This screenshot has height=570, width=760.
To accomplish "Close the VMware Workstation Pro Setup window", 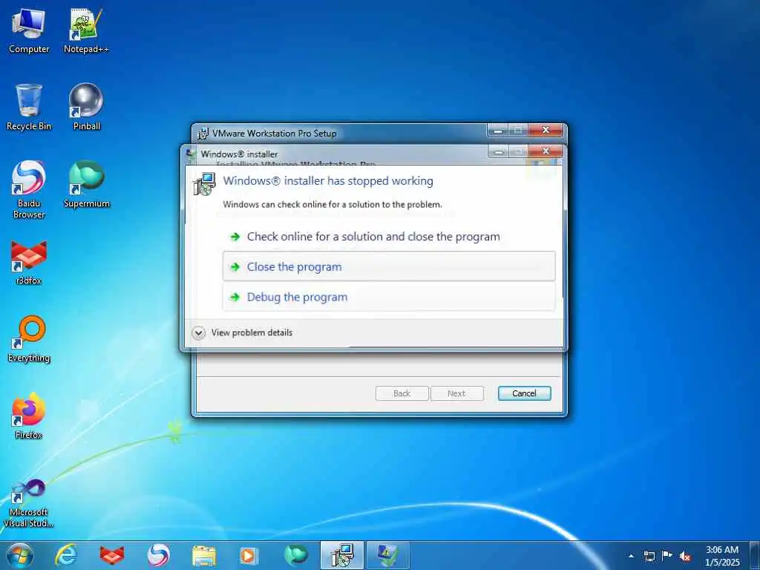I will point(546,131).
